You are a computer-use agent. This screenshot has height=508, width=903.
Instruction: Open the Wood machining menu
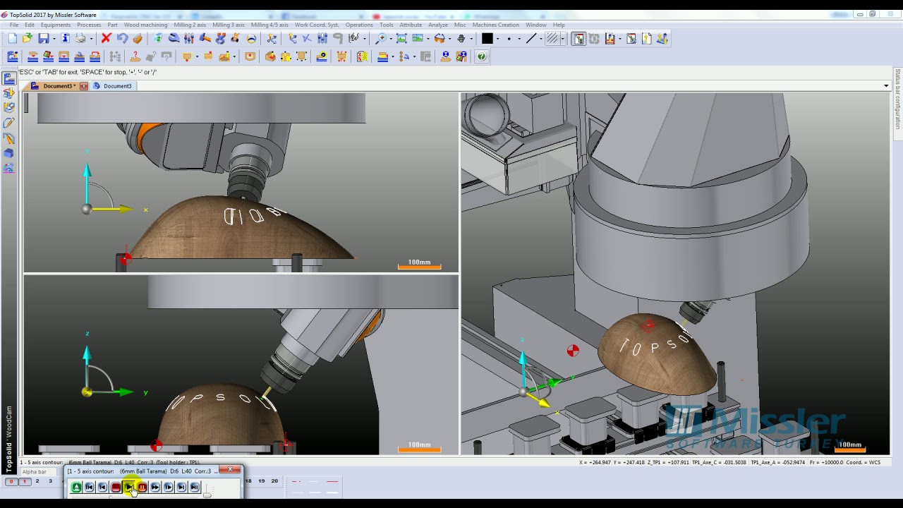145,25
